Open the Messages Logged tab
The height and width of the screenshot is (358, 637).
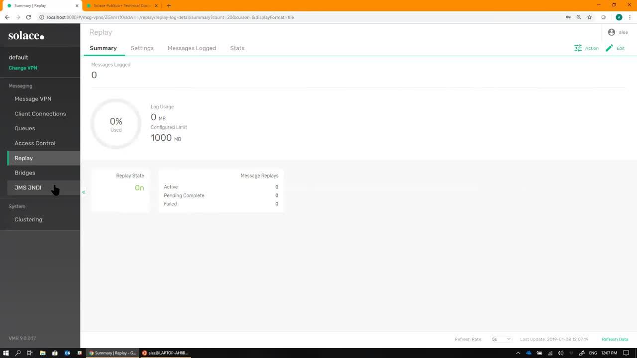pyautogui.click(x=192, y=48)
